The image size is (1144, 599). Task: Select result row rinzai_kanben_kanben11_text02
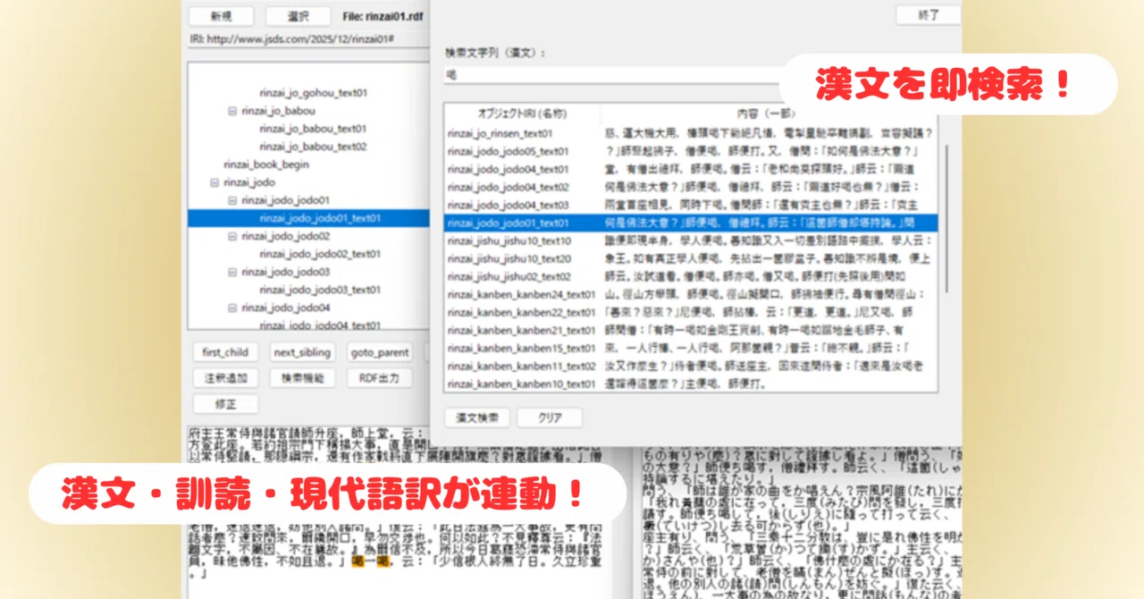click(690, 366)
